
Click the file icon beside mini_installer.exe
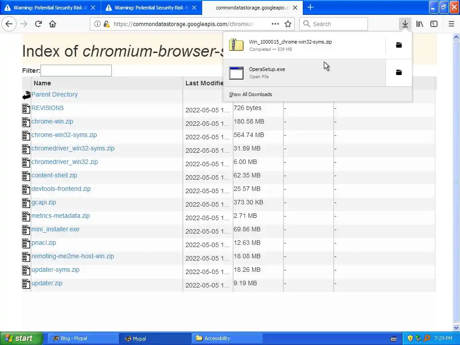click(26, 230)
